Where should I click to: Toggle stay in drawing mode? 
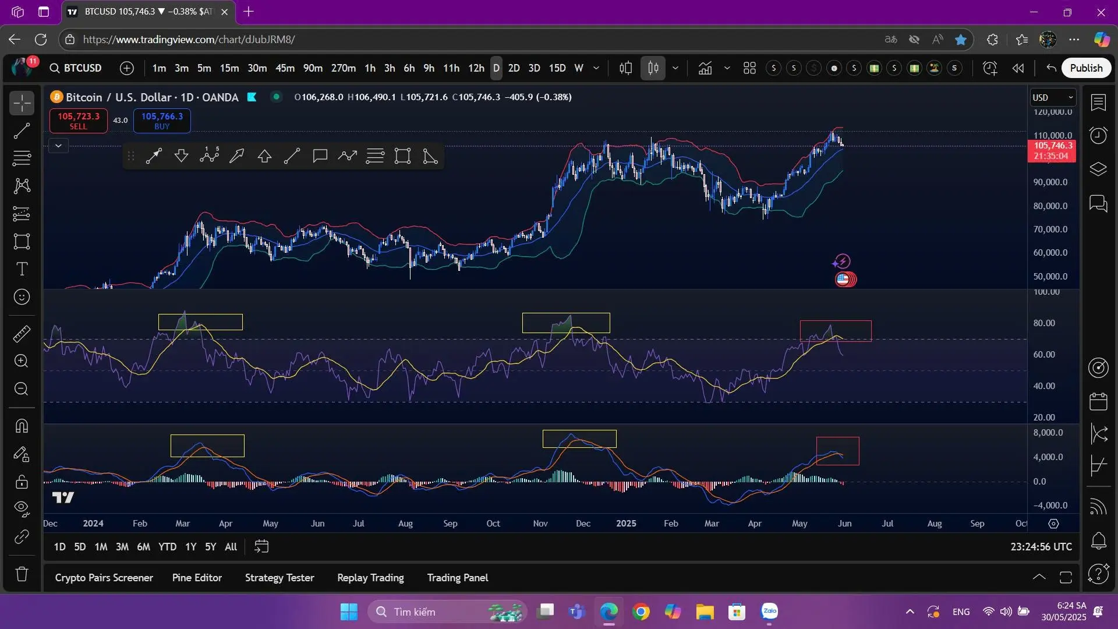pos(22,454)
